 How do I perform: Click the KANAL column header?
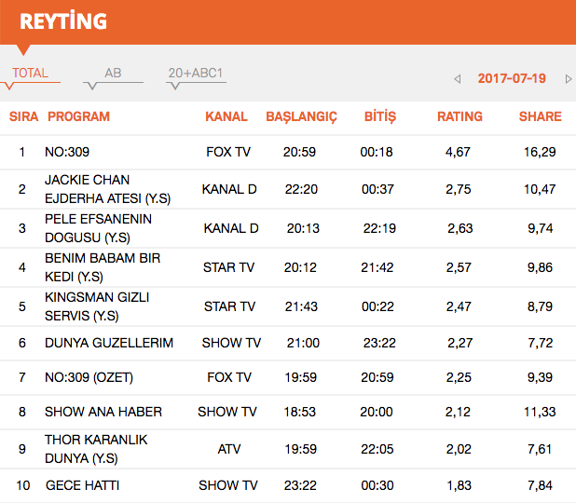click(x=226, y=116)
